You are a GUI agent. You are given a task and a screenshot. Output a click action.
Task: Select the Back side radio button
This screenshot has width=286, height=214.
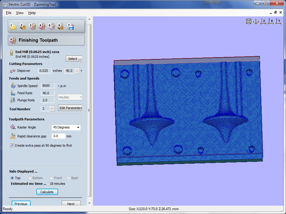click(68, 178)
